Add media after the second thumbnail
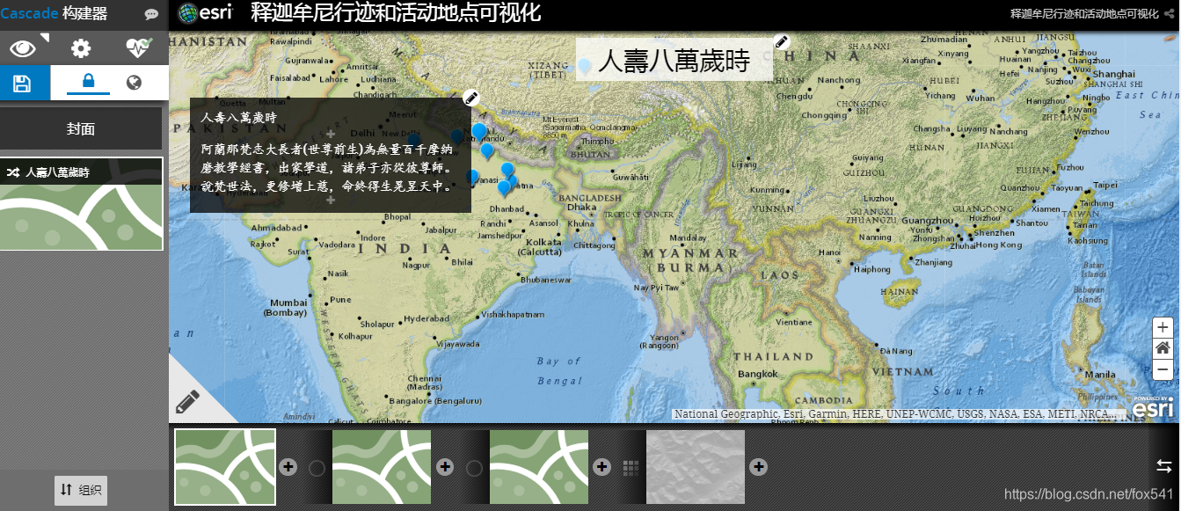 point(444,467)
